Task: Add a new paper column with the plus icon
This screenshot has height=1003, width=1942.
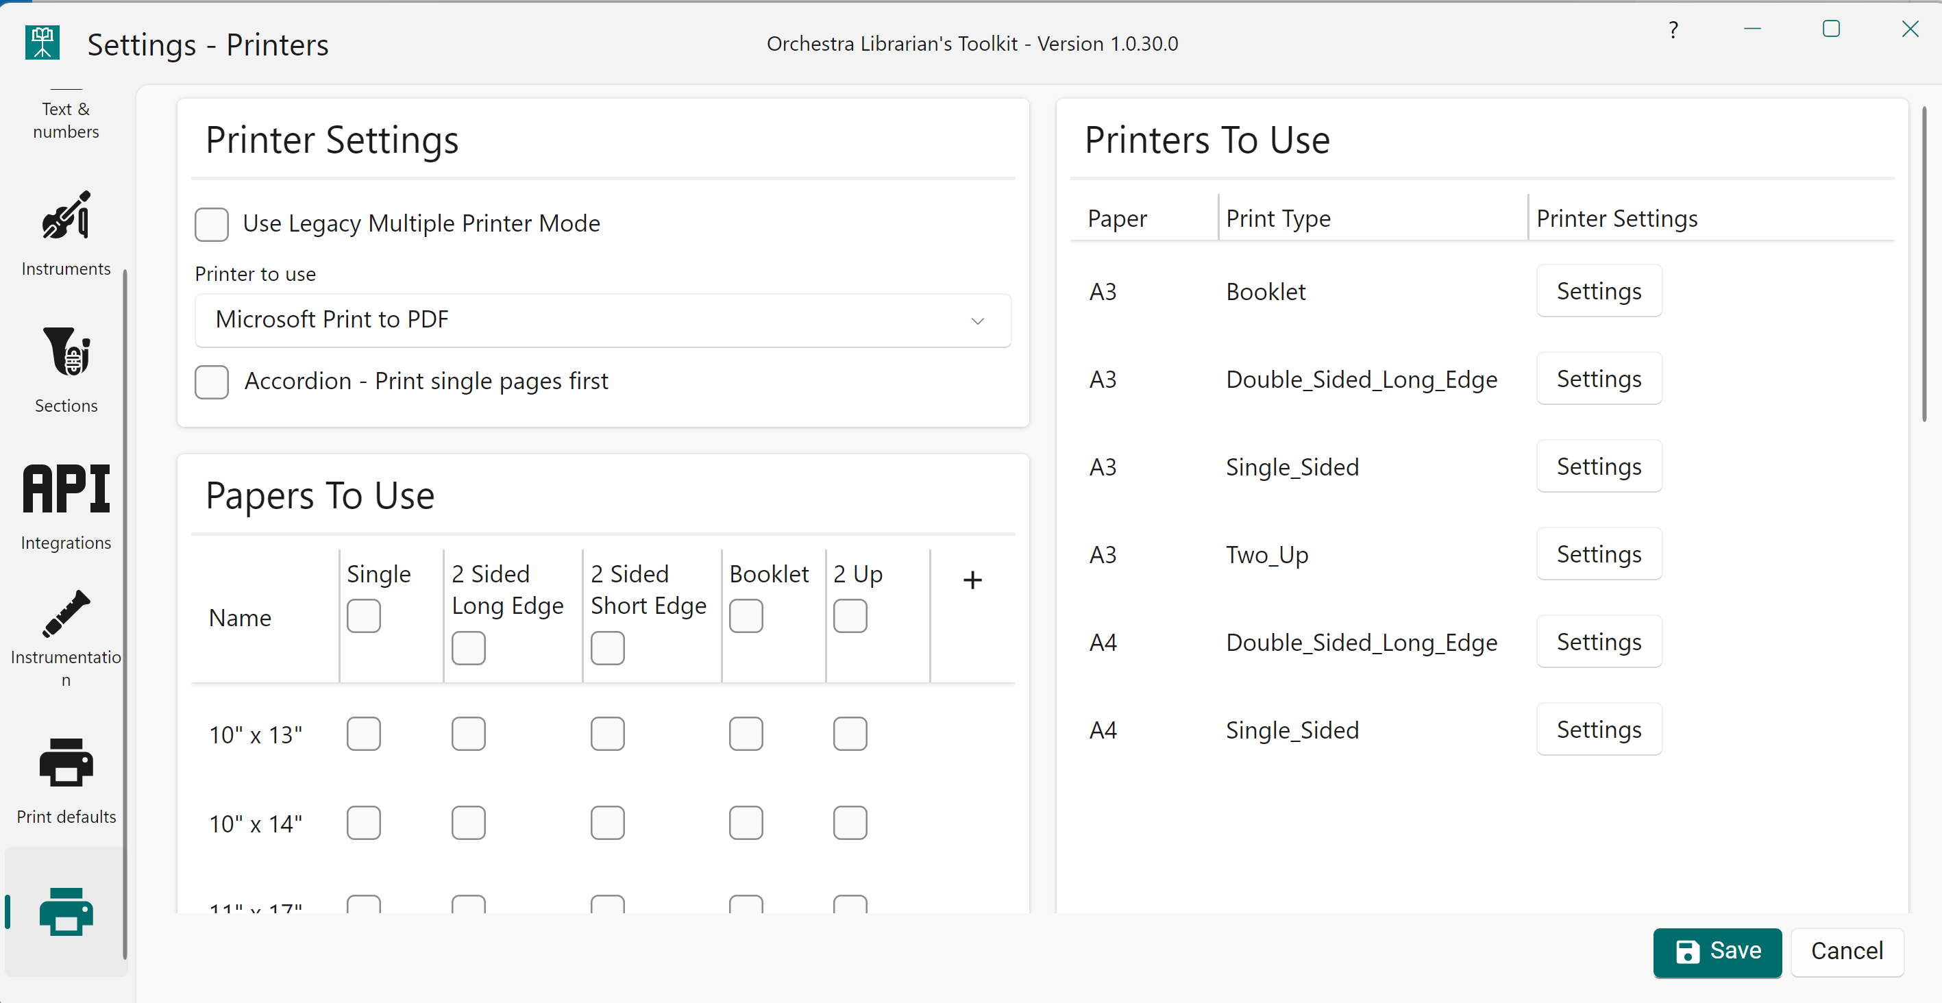Action: tap(972, 580)
